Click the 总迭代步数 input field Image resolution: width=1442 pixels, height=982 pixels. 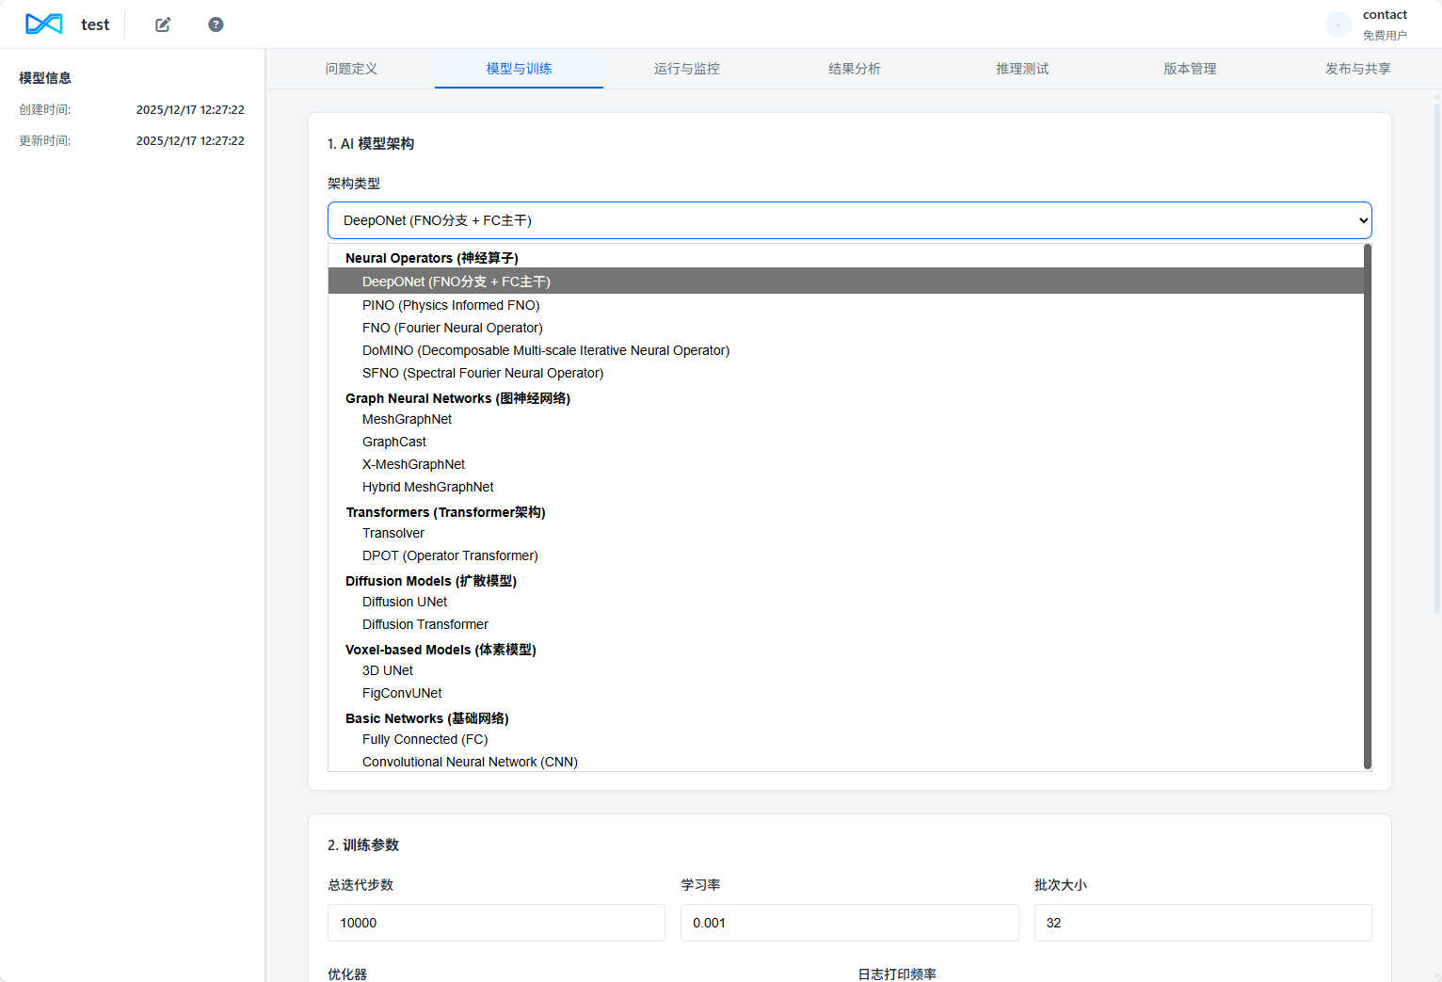click(496, 923)
